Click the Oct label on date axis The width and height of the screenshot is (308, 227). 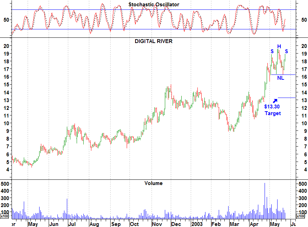tap(134, 224)
